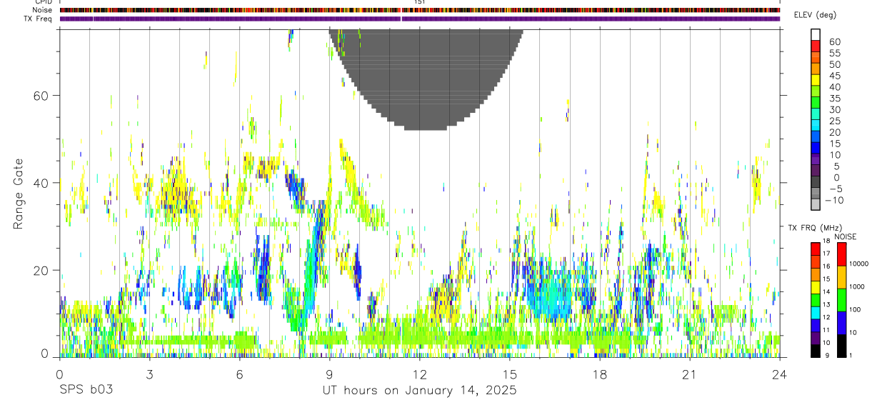Viewport: 877px width, 405px height.
Task: Select the black TX FRQ swatch between 9 and 10
Action: click(815, 349)
